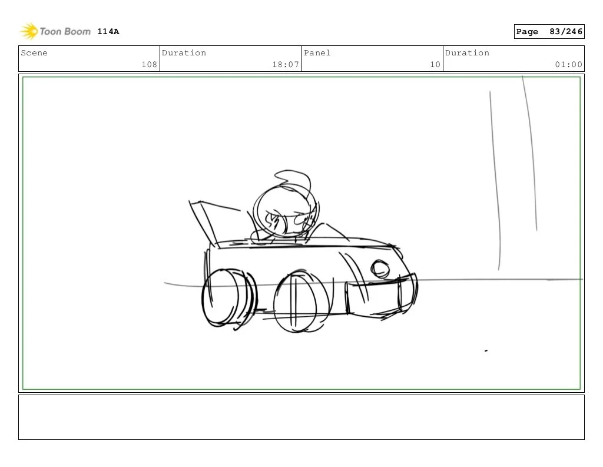This screenshot has width=603, height=467.
Task: Click the empty notes box below the drawing
Action: 301,417
